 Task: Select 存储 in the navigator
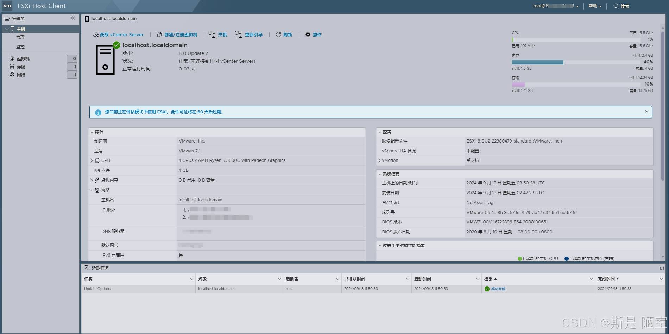pyautogui.click(x=21, y=67)
